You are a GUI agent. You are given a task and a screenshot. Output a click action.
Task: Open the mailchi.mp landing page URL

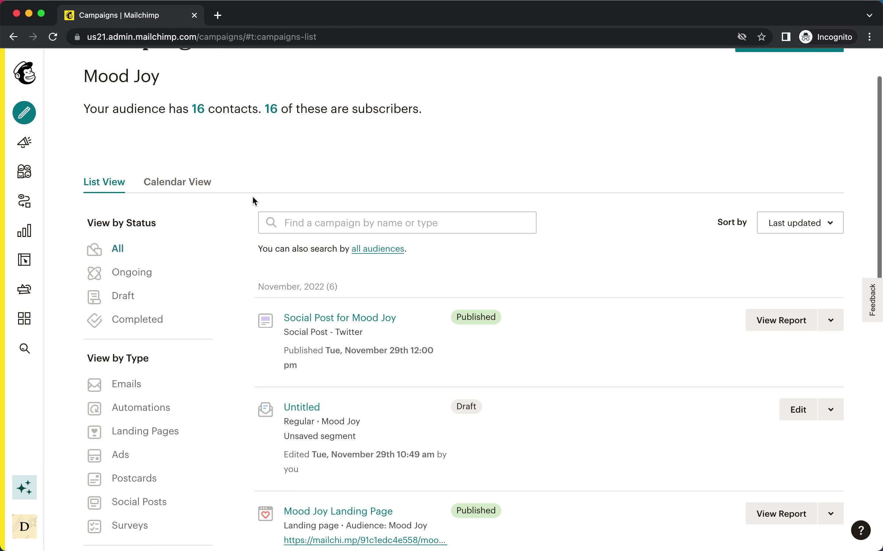pos(365,540)
